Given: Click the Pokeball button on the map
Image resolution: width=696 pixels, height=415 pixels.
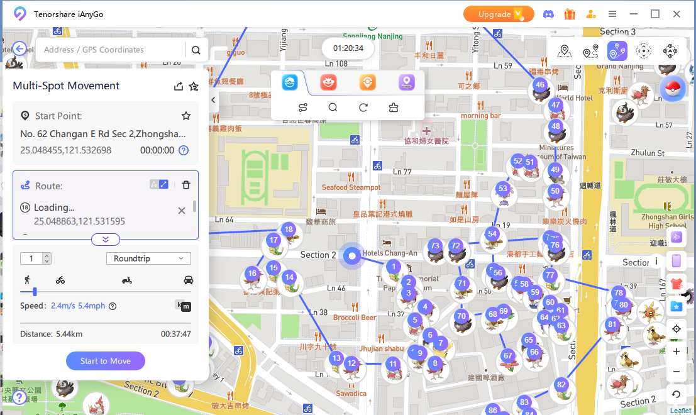Looking at the screenshot, I should [672, 87].
